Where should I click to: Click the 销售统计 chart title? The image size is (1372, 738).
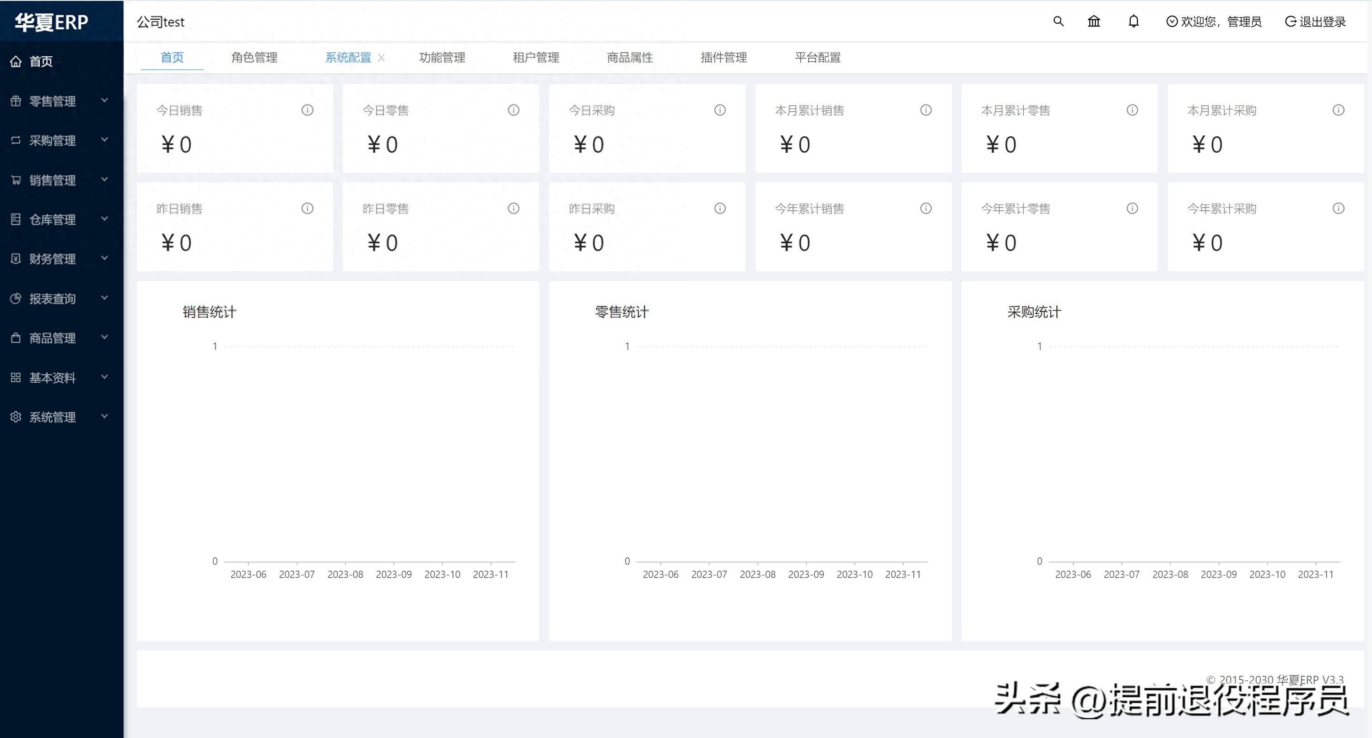click(x=209, y=312)
